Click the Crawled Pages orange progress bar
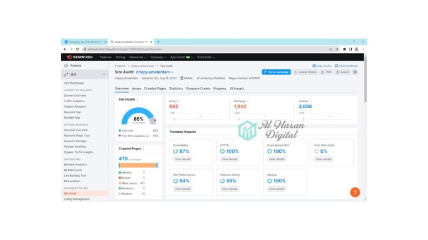The width and height of the screenshot is (428, 240). click(x=138, y=165)
